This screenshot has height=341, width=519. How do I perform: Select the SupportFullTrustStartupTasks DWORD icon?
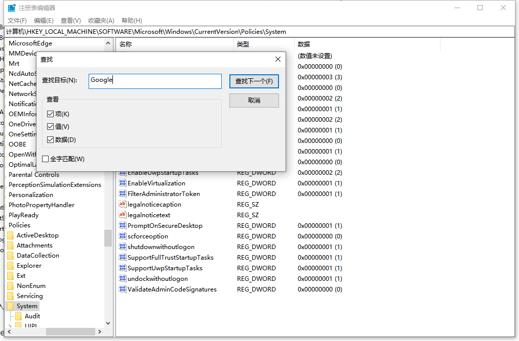point(123,257)
